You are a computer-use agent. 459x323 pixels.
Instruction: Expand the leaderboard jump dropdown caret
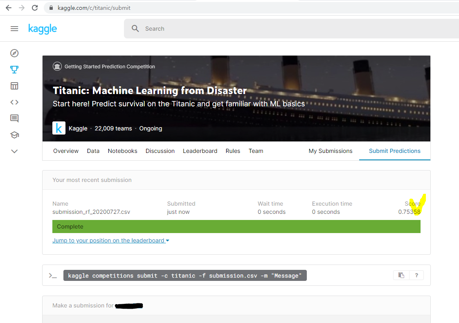tap(167, 240)
